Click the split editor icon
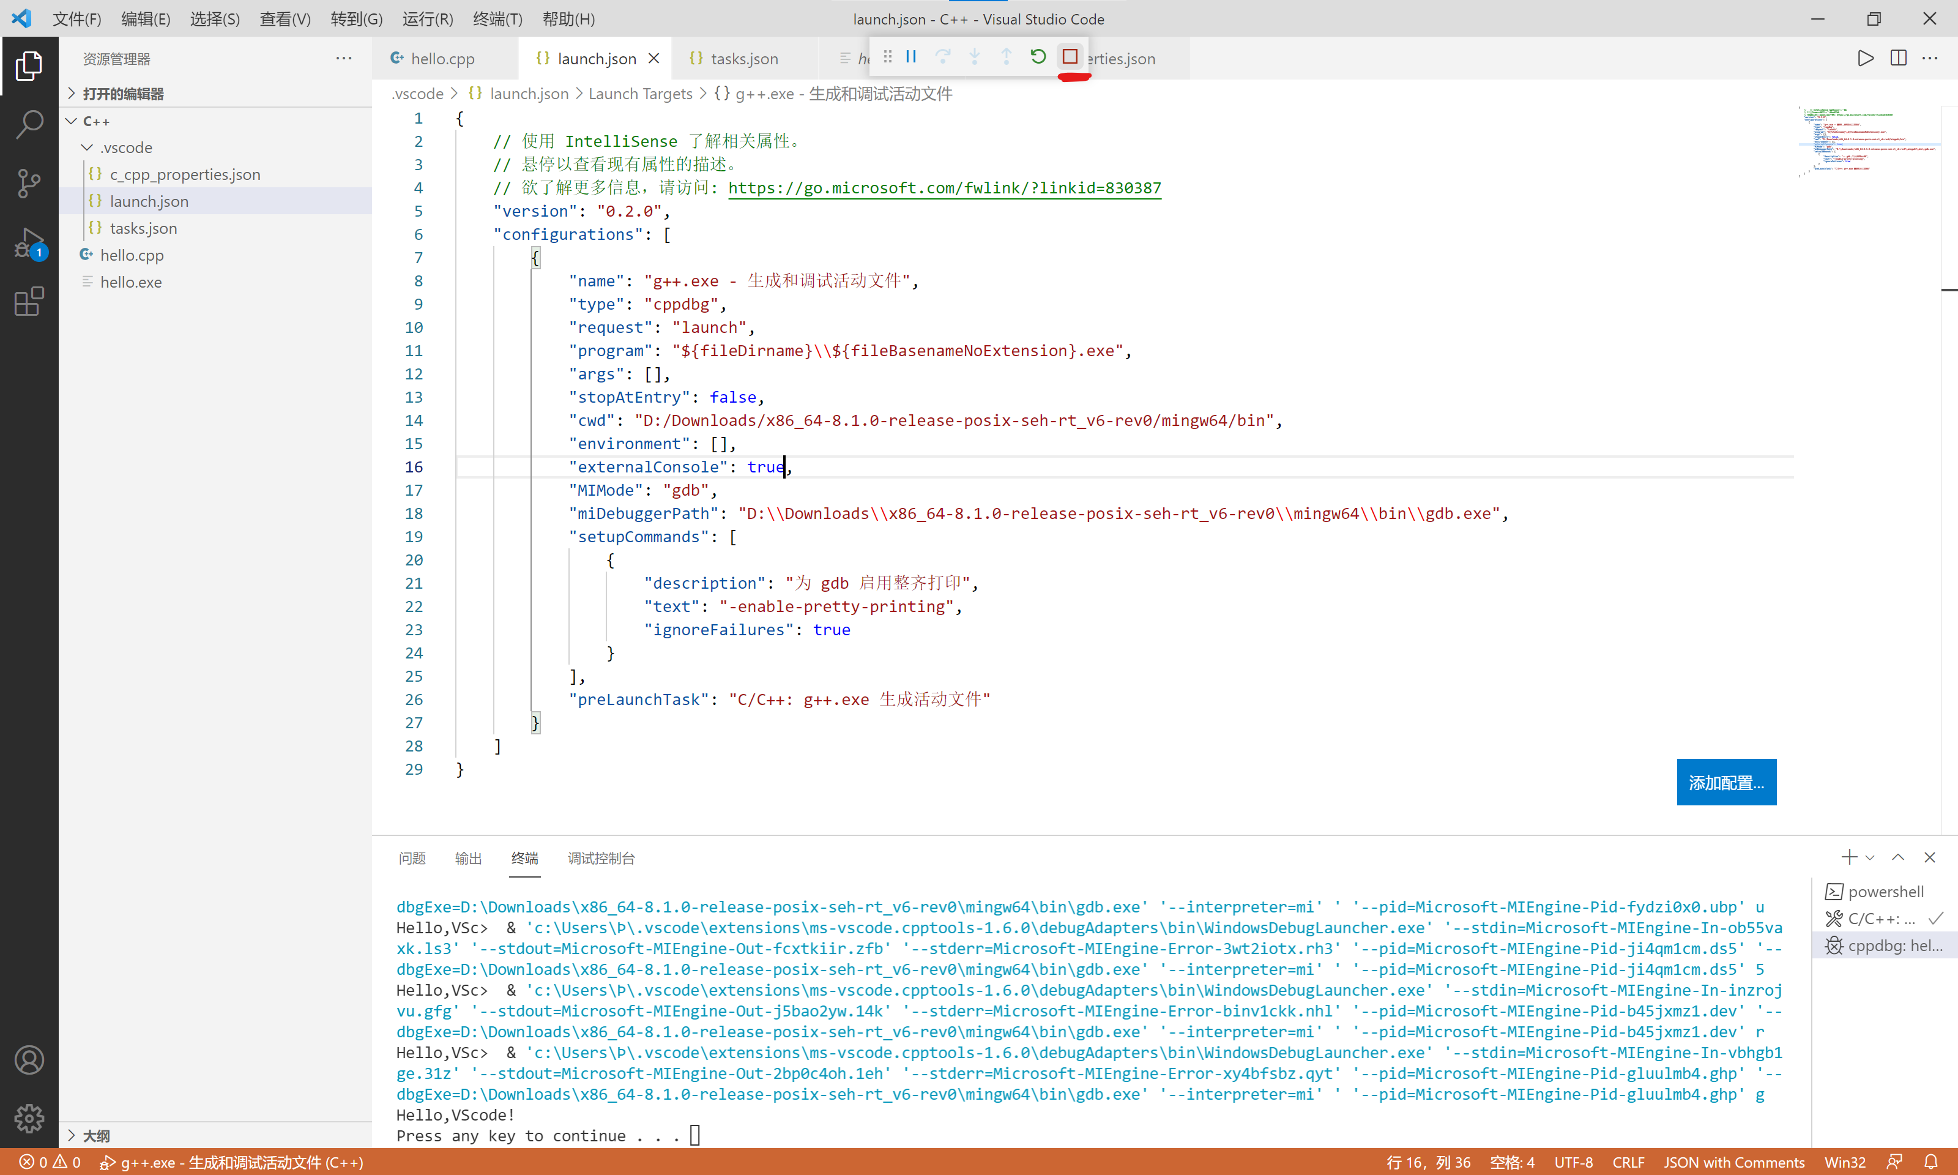The image size is (1958, 1175). coord(1898,58)
